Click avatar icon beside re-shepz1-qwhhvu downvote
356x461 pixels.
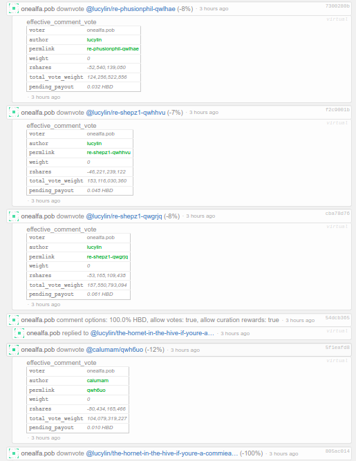14,112
